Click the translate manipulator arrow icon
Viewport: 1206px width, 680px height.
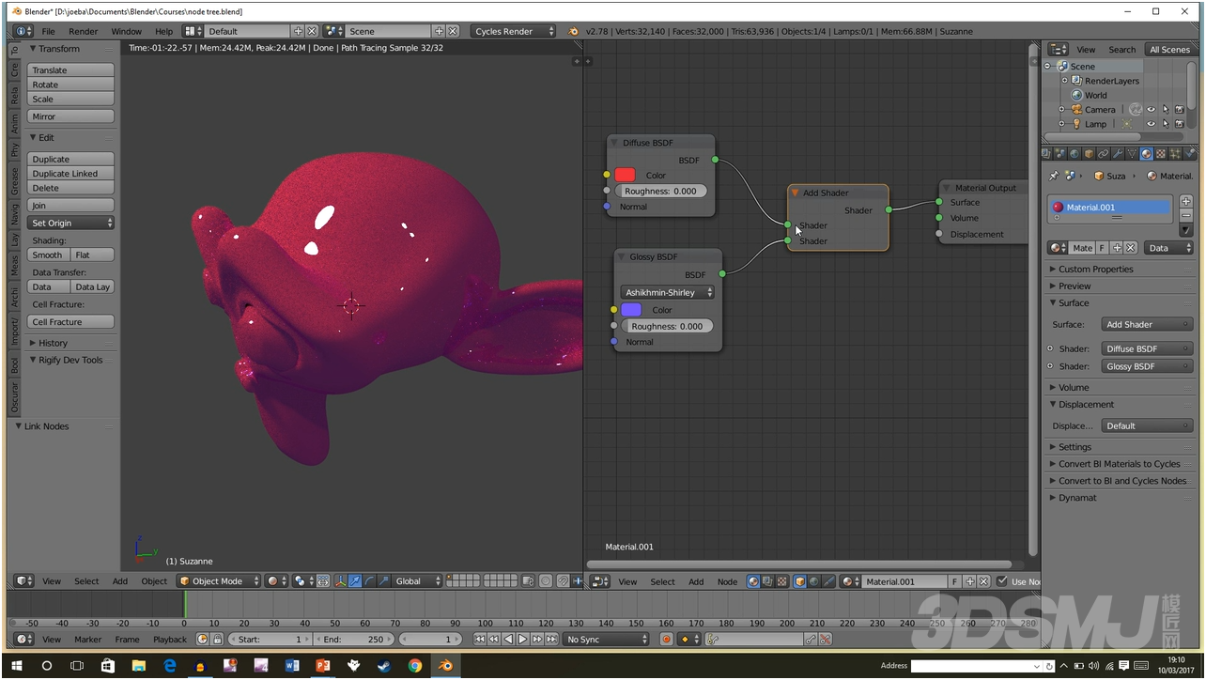(355, 581)
